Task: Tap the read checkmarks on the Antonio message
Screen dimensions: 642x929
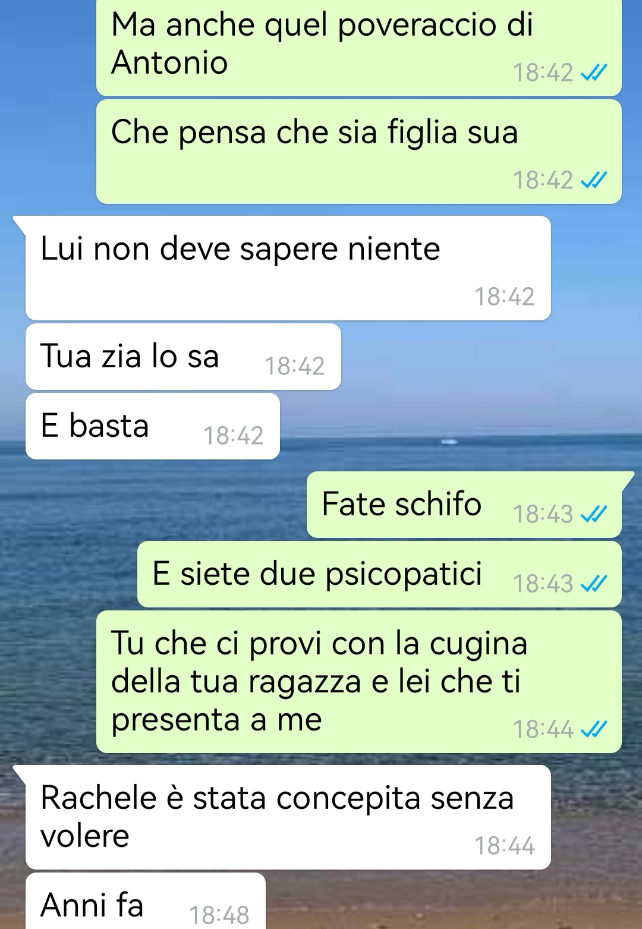Action: [x=593, y=73]
